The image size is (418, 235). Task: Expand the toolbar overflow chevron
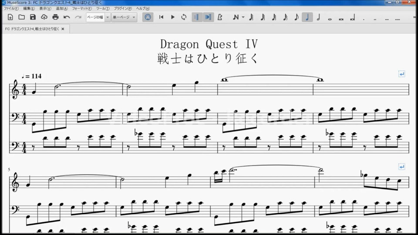[414, 17]
